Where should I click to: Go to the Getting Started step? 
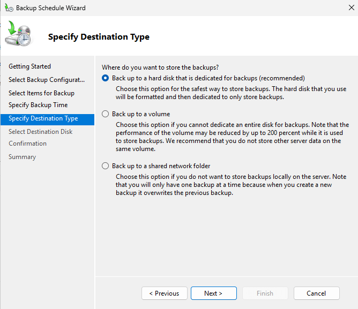pos(30,66)
